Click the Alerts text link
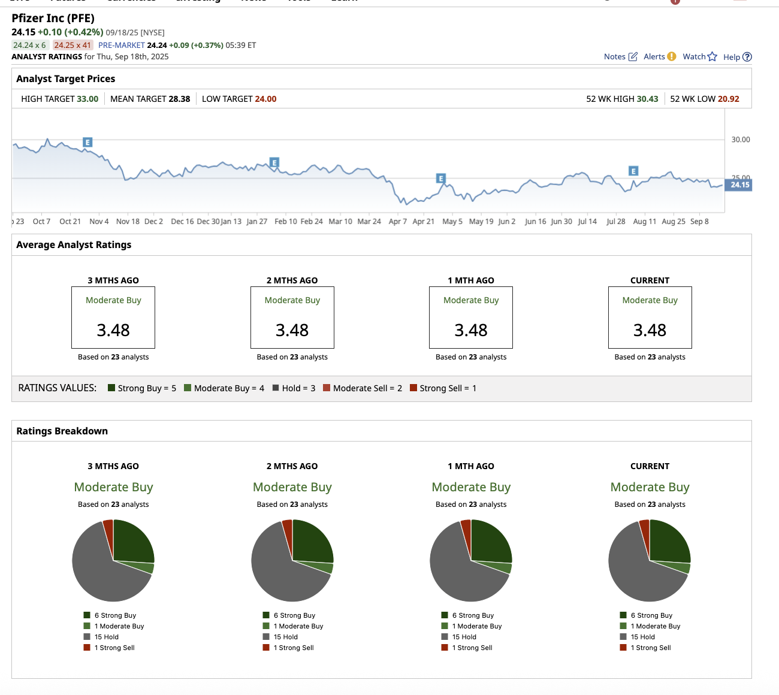 654,57
